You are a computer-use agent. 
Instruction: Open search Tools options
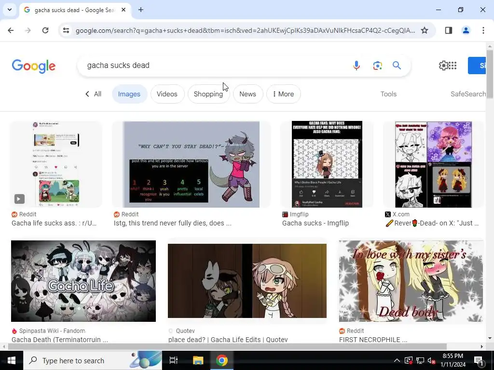[388, 94]
